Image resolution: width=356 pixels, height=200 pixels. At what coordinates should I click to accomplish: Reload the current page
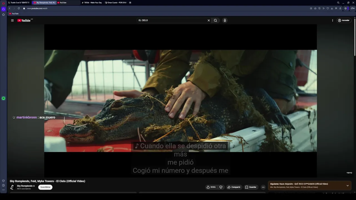[x=19, y=8]
